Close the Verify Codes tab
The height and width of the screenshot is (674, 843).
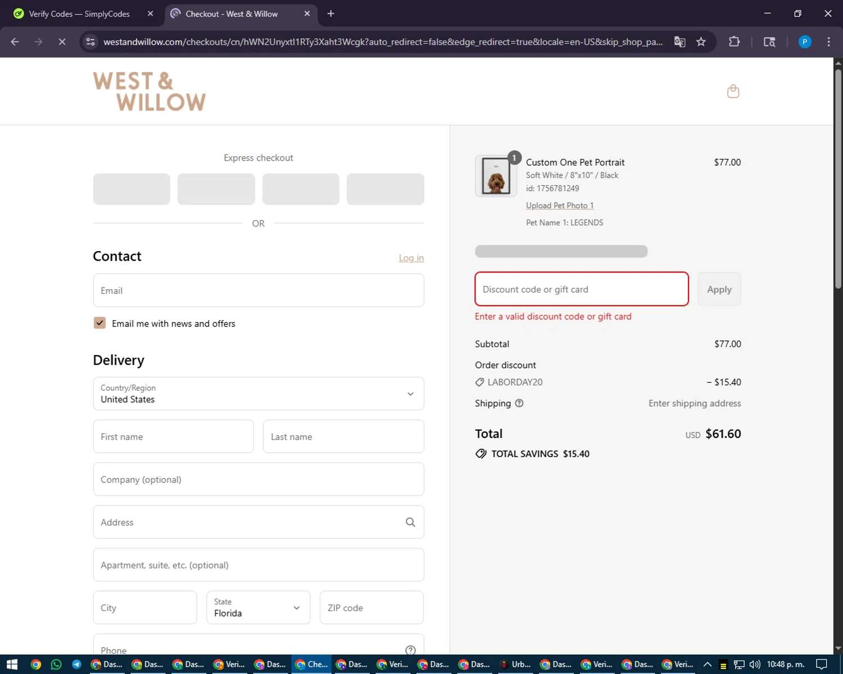(x=151, y=13)
